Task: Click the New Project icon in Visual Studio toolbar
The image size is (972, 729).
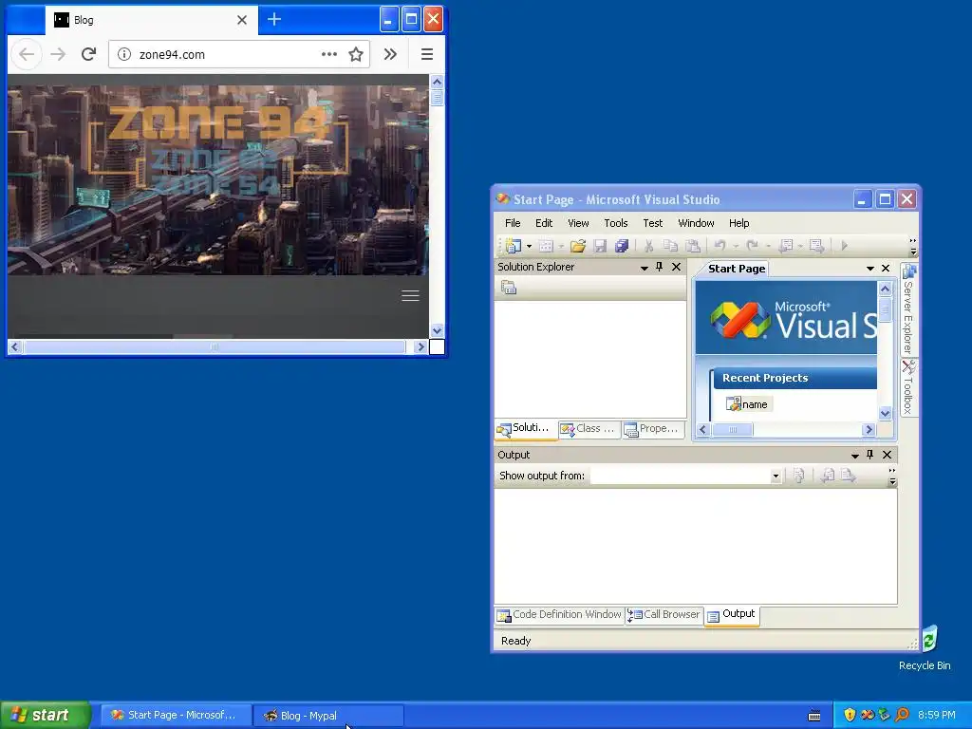Action: pos(513,246)
